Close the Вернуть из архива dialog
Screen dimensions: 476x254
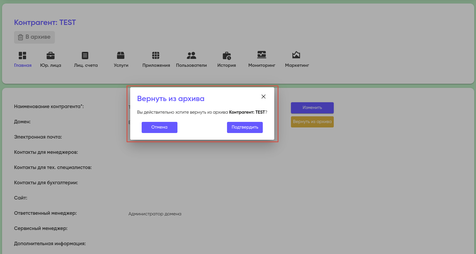[x=263, y=97]
